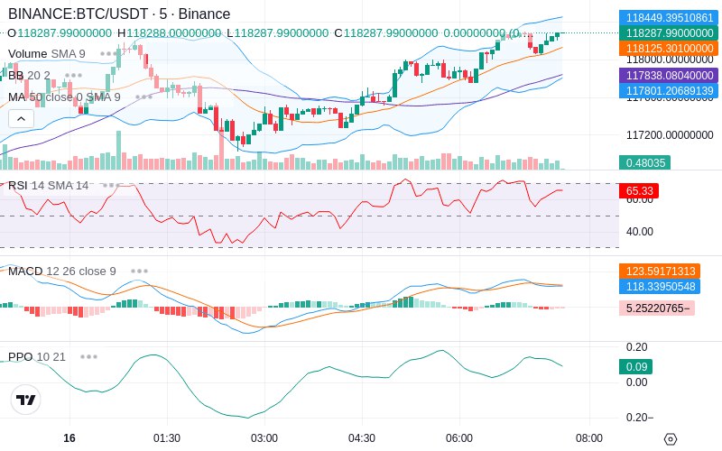Viewport: 722px width, 451px height.
Task: Click the purple 117838.0804 MA price label
Action: coord(669,75)
